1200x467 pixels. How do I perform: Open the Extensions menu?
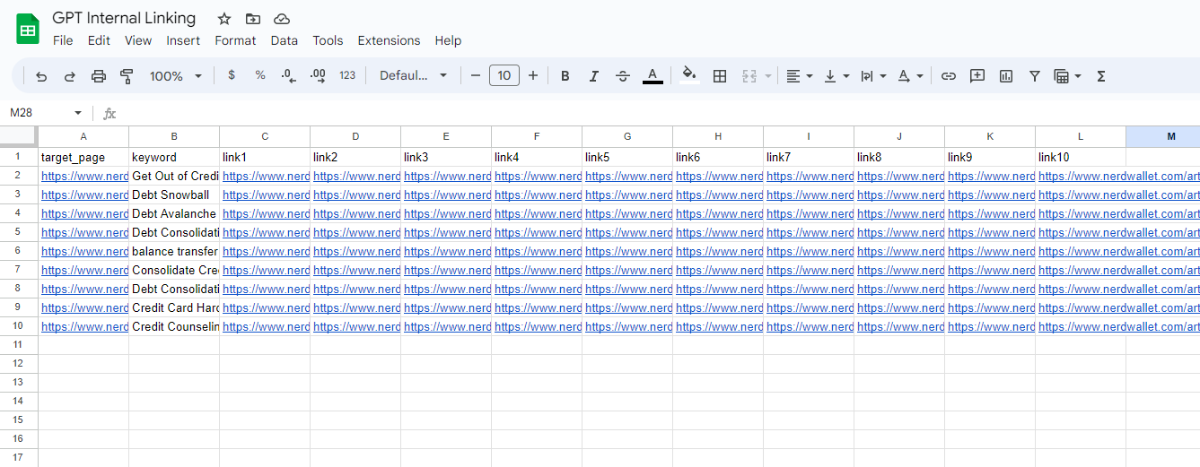(x=389, y=40)
